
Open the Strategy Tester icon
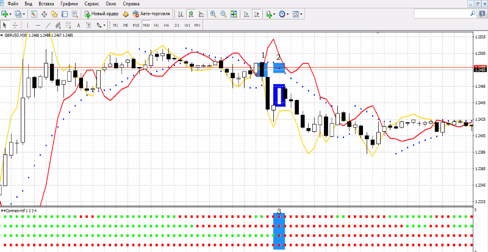tap(75, 14)
